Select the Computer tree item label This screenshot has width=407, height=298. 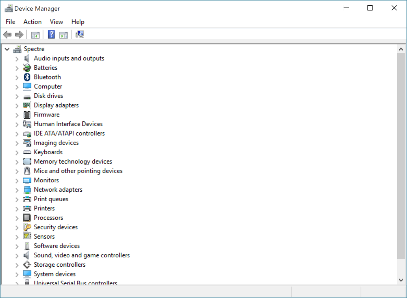tap(48, 86)
